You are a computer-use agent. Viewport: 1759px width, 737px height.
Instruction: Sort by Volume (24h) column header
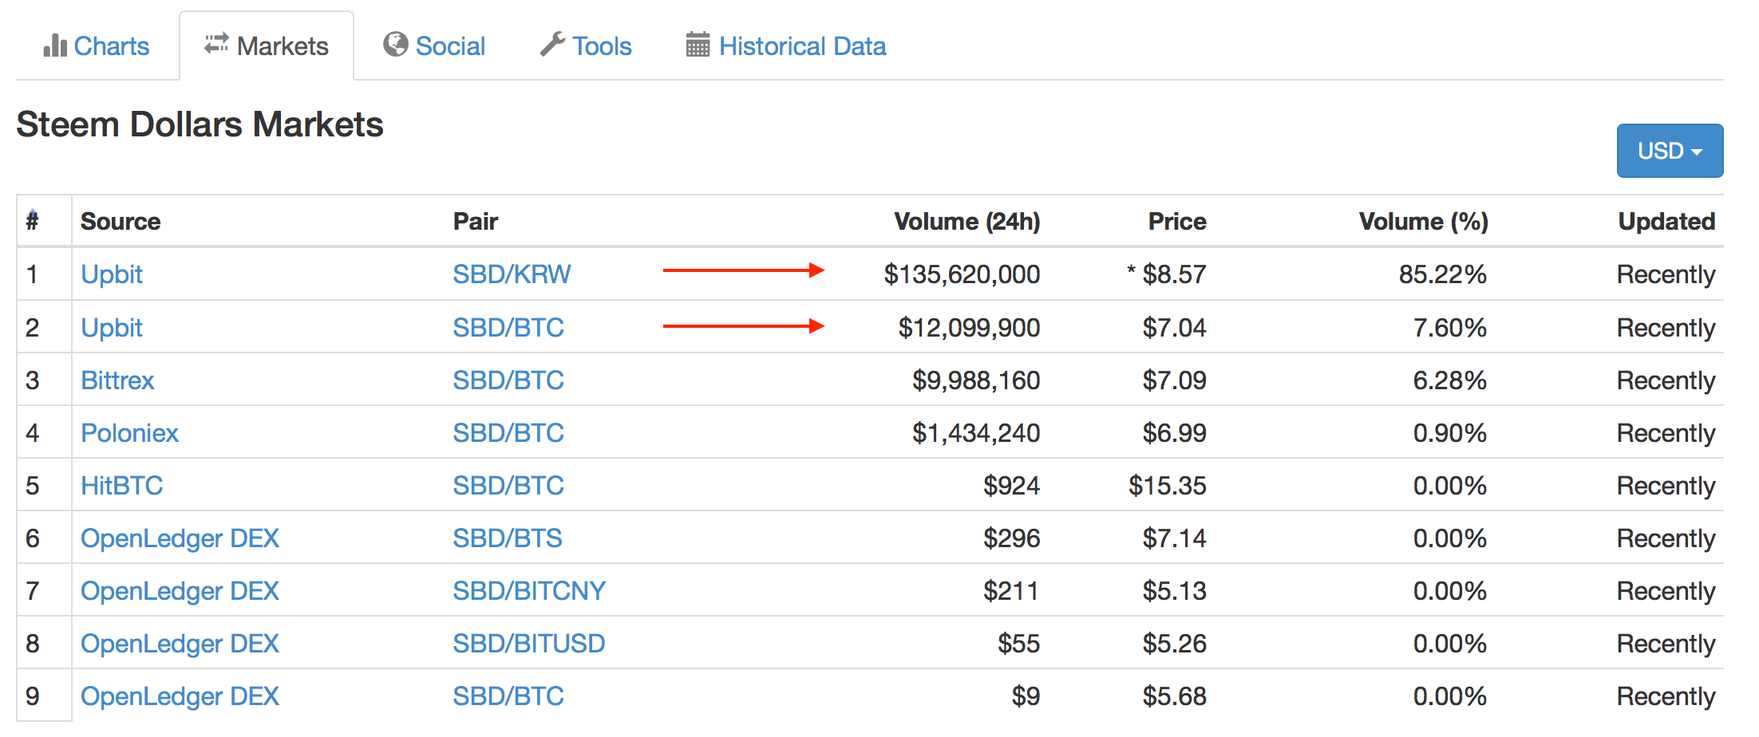pos(967,221)
